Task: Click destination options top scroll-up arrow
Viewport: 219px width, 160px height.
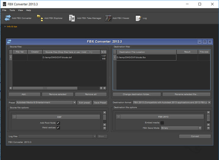Action: pyautogui.click(x=208, y=112)
